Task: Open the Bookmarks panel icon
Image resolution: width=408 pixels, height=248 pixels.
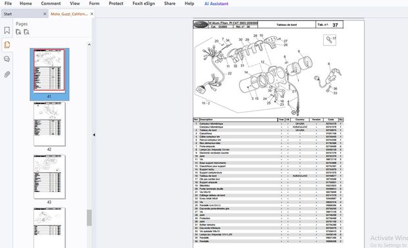Action: (x=7, y=30)
